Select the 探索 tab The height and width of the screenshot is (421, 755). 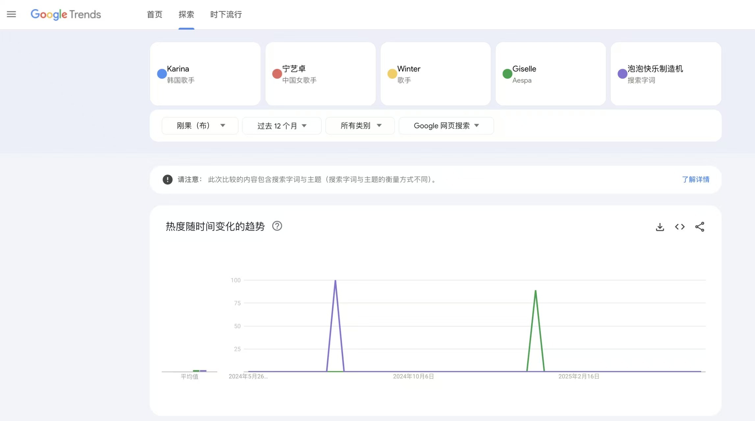[x=186, y=14]
